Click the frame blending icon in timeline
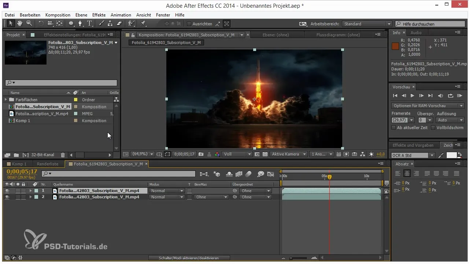Viewport: 469px width, 264px height. tap(239, 174)
